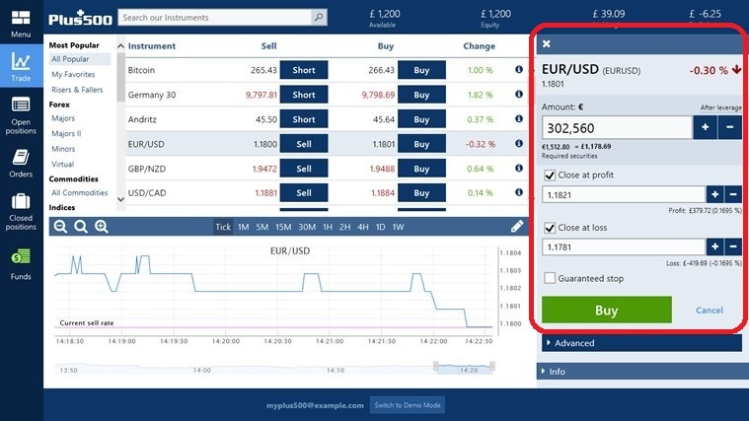The image size is (749, 421).
Task: Click the Cancel link
Action: click(709, 311)
